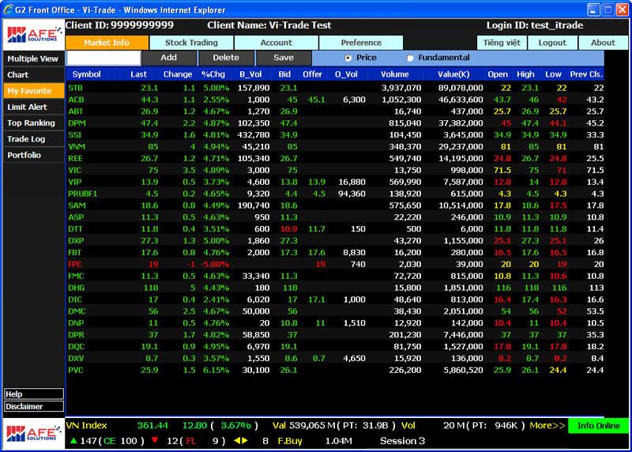Click STB volume 3,937,070 cell
The height and width of the screenshot is (452, 632).
tap(401, 88)
